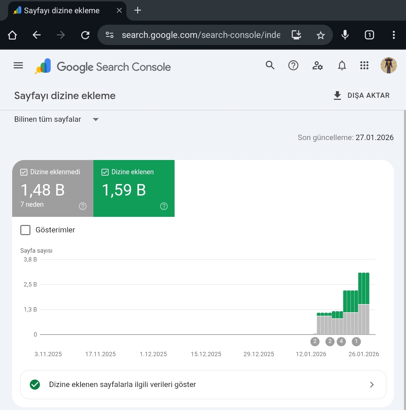This screenshot has width=406, height=410.
Task: Open site settings icon in address bar
Action: [x=110, y=35]
